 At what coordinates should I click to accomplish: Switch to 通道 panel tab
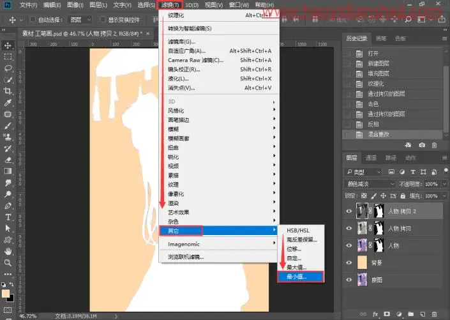[371, 158]
